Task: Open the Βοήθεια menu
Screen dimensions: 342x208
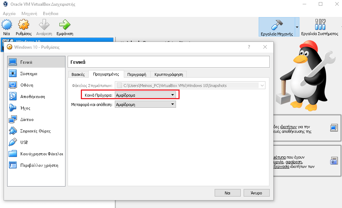Action: point(50,14)
